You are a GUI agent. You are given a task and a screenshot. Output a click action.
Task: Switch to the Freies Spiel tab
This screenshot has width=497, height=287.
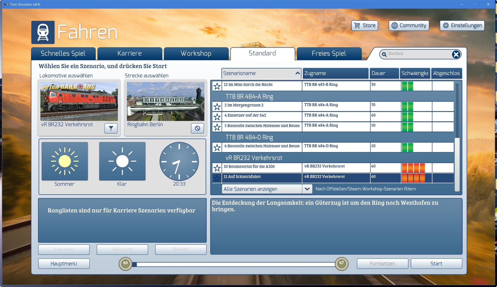pos(329,53)
